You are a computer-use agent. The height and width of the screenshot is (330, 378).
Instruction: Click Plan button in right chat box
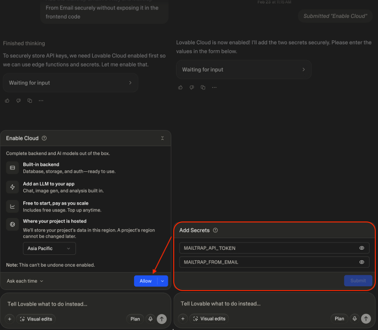click(339, 319)
